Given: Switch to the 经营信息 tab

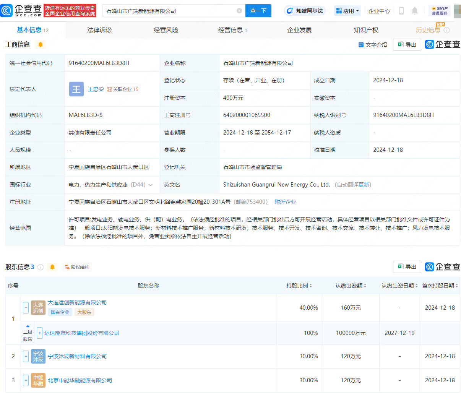Looking at the screenshot, I should click(232, 30).
